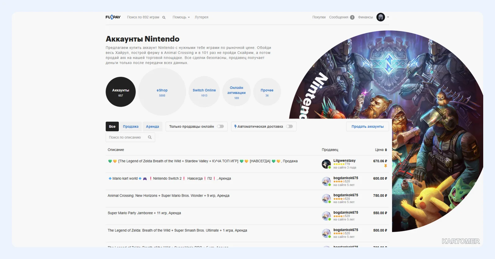
Task: Open the user profile avatar in the header
Action: (x=381, y=17)
